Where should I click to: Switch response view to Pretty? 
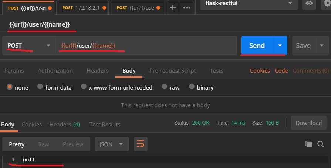pos(17,144)
